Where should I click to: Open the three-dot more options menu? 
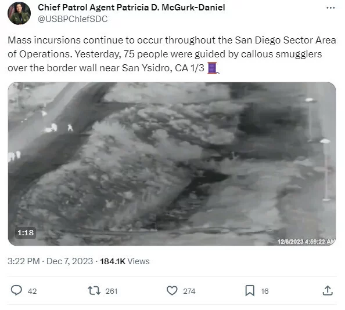(x=330, y=8)
